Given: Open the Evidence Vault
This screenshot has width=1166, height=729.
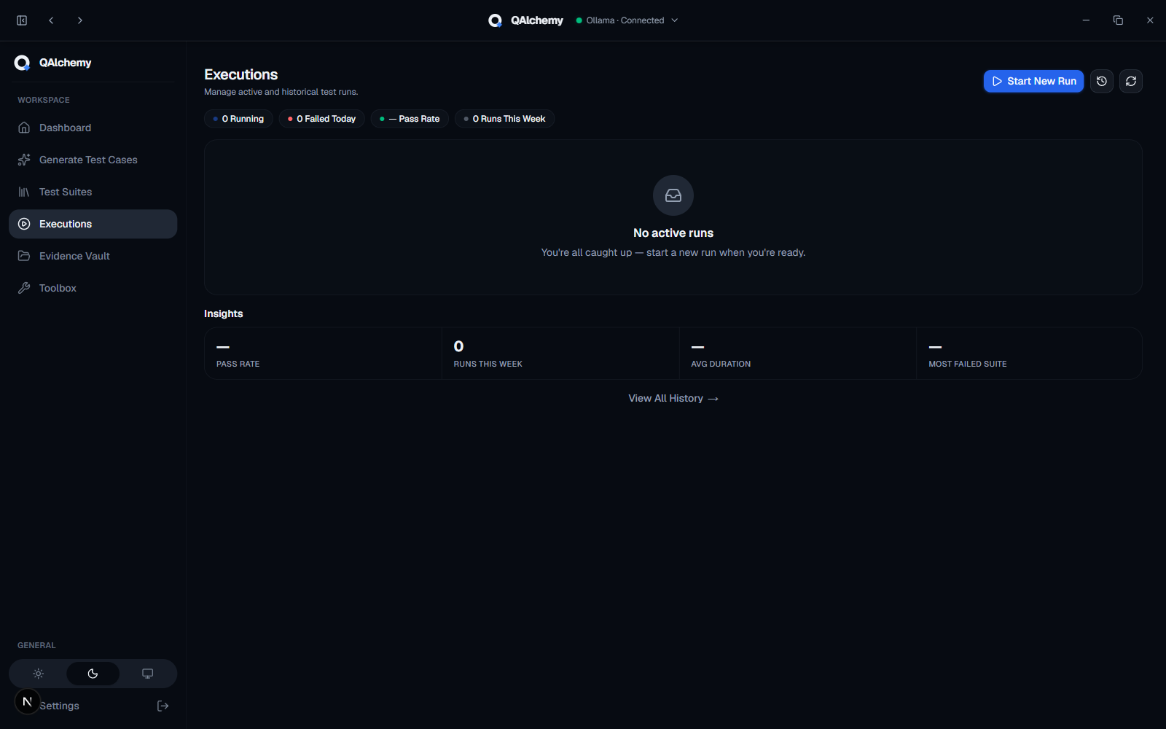Looking at the screenshot, I should (93, 256).
